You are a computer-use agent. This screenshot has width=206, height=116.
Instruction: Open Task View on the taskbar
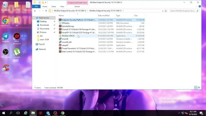coord(18,113)
